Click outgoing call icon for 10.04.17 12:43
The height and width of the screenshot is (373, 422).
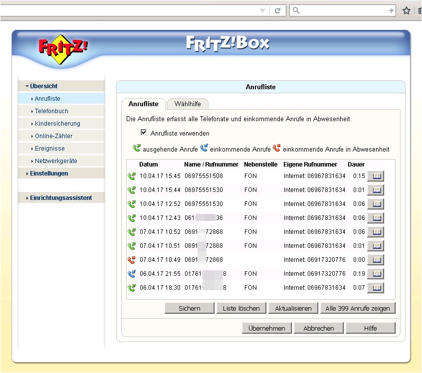(132, 218)
